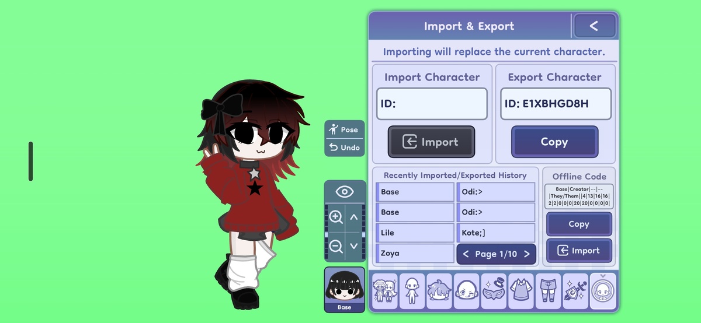Undo the last change
The height and width of the screenshot is (323, 701).
click(345, 148)
